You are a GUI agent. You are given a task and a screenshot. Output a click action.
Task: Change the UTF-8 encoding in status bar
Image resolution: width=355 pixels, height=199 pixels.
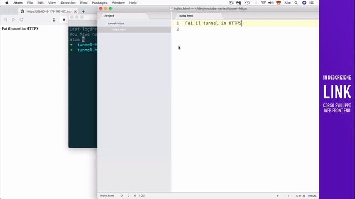(x=300, y=196)
